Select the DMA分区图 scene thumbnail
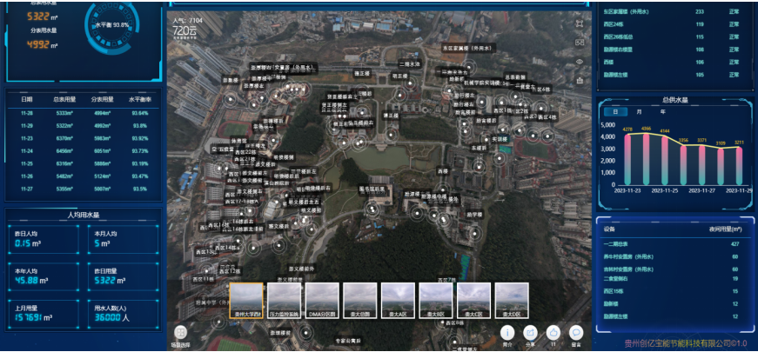Image resolution: width=758 pixels, height=352 pixels. [x=322, y=300]
